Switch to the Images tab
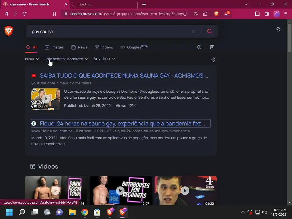This screenshot has height=219, width=292. click(x=54, y=47)
